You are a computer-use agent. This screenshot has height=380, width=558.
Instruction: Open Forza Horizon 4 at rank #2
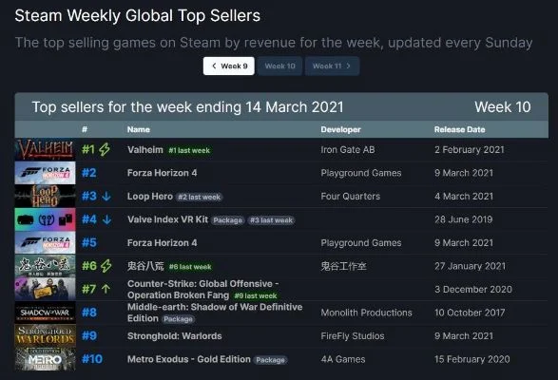162,173
